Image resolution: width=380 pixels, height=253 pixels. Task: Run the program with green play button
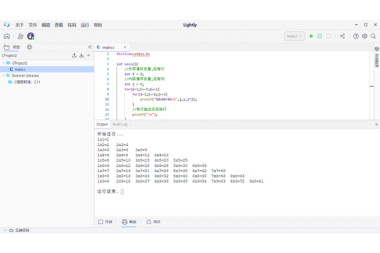coord(311,36)
